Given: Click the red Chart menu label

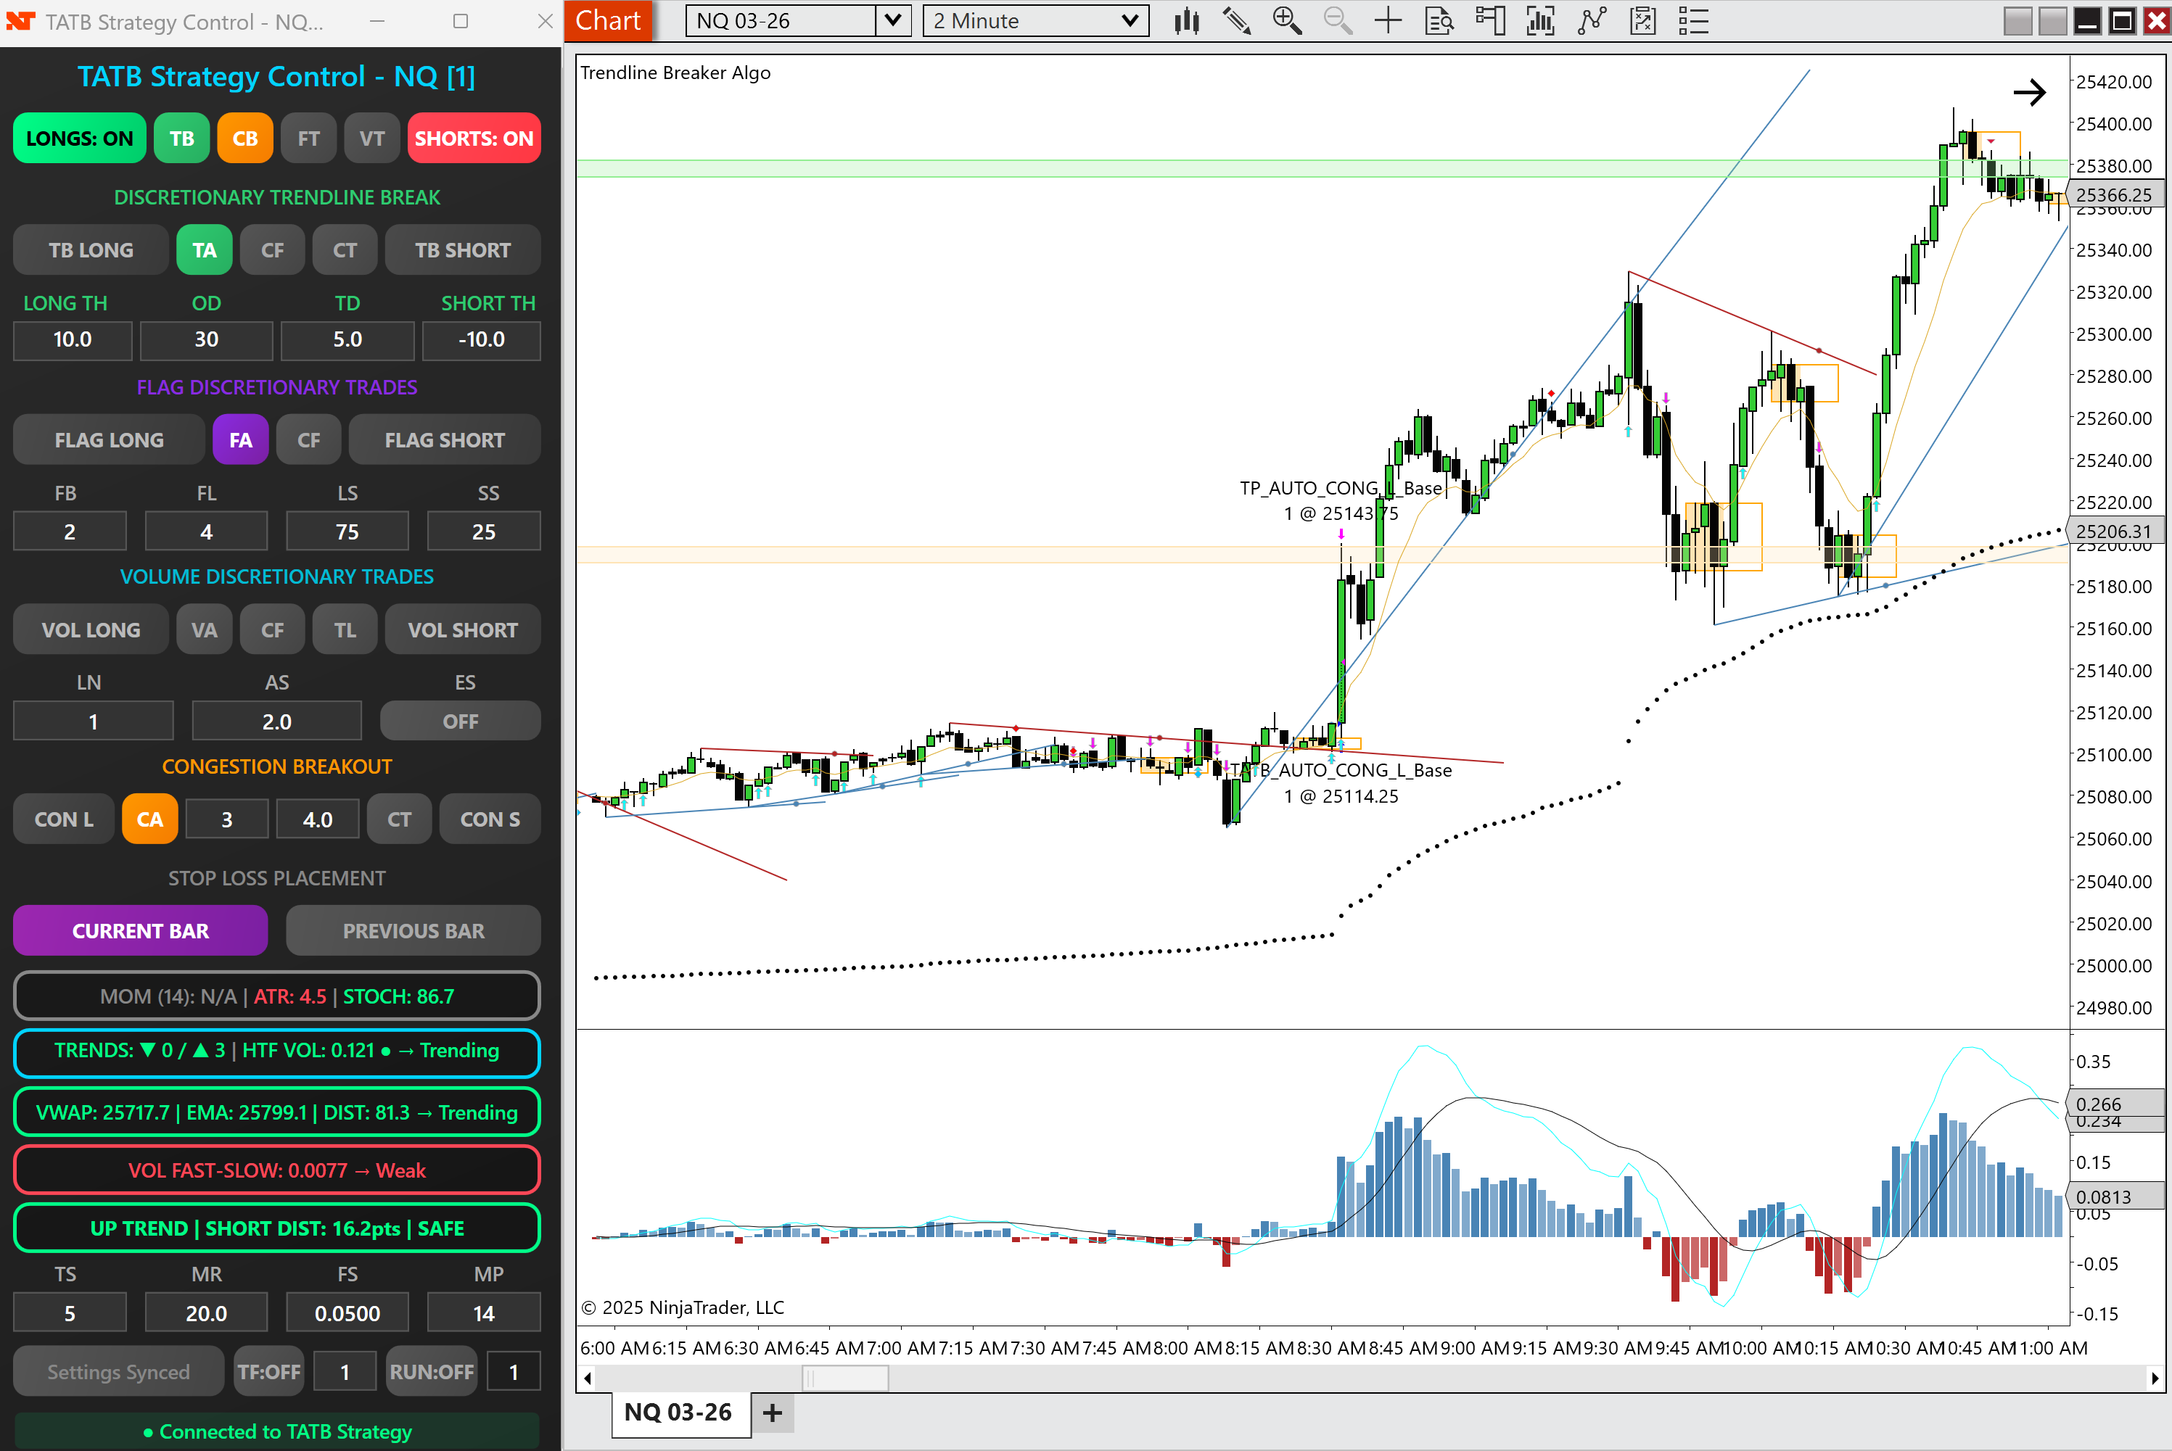Looking at the screenshot, I should point(607,20).
